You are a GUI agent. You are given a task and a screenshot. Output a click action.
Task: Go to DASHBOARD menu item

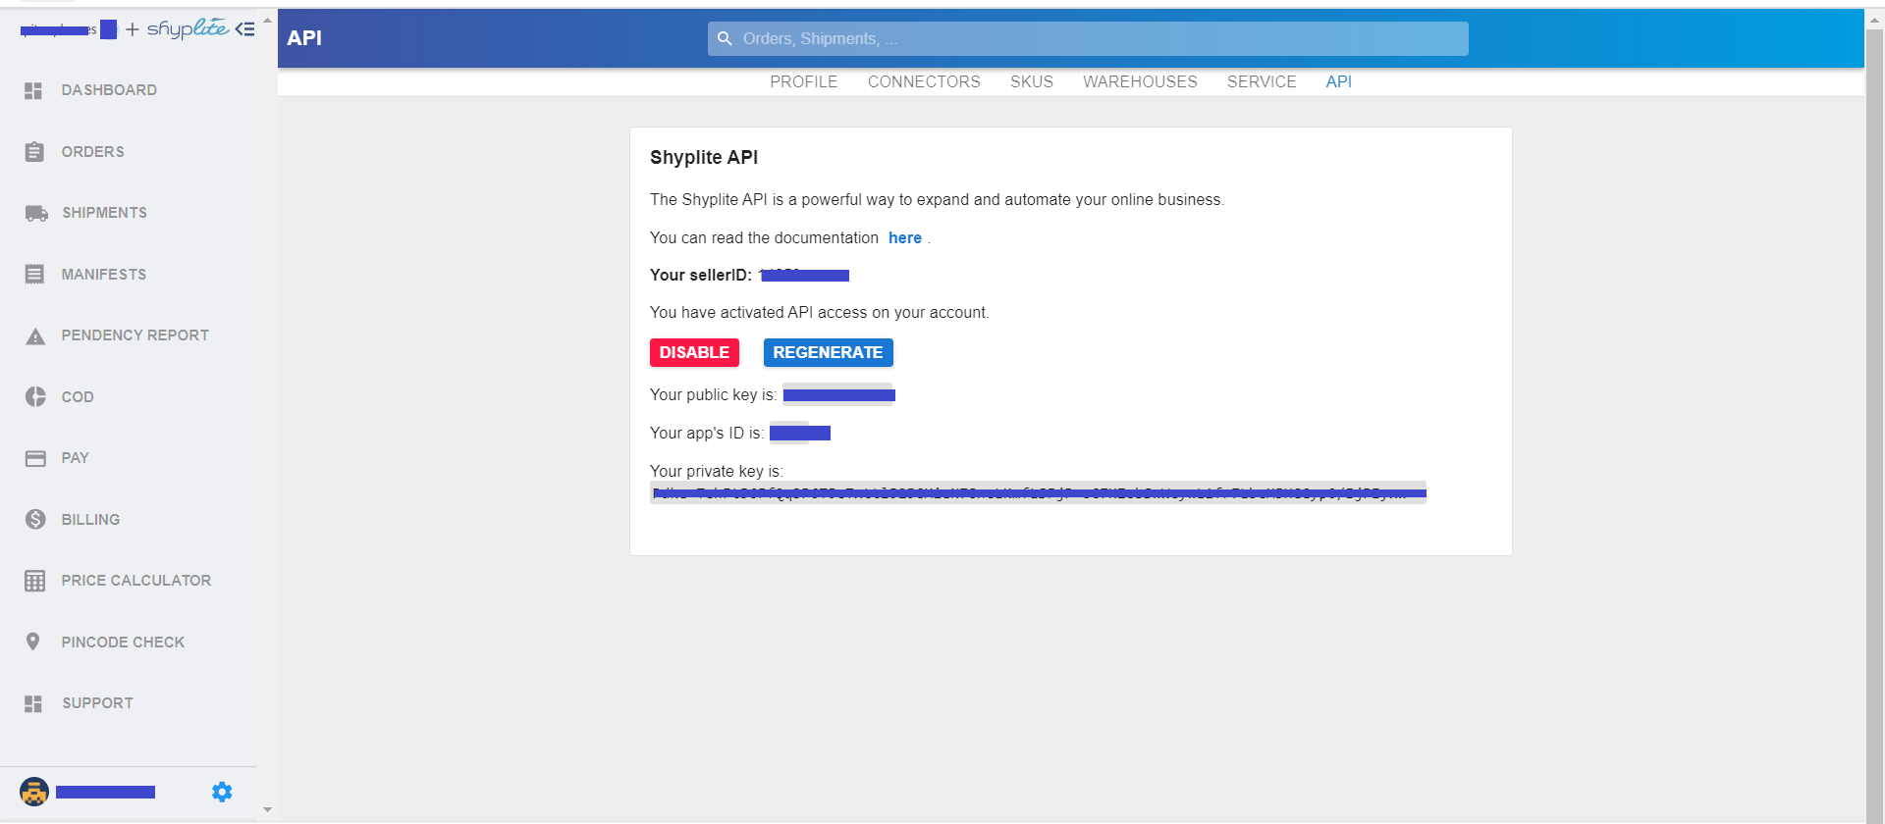coord(109,90)
